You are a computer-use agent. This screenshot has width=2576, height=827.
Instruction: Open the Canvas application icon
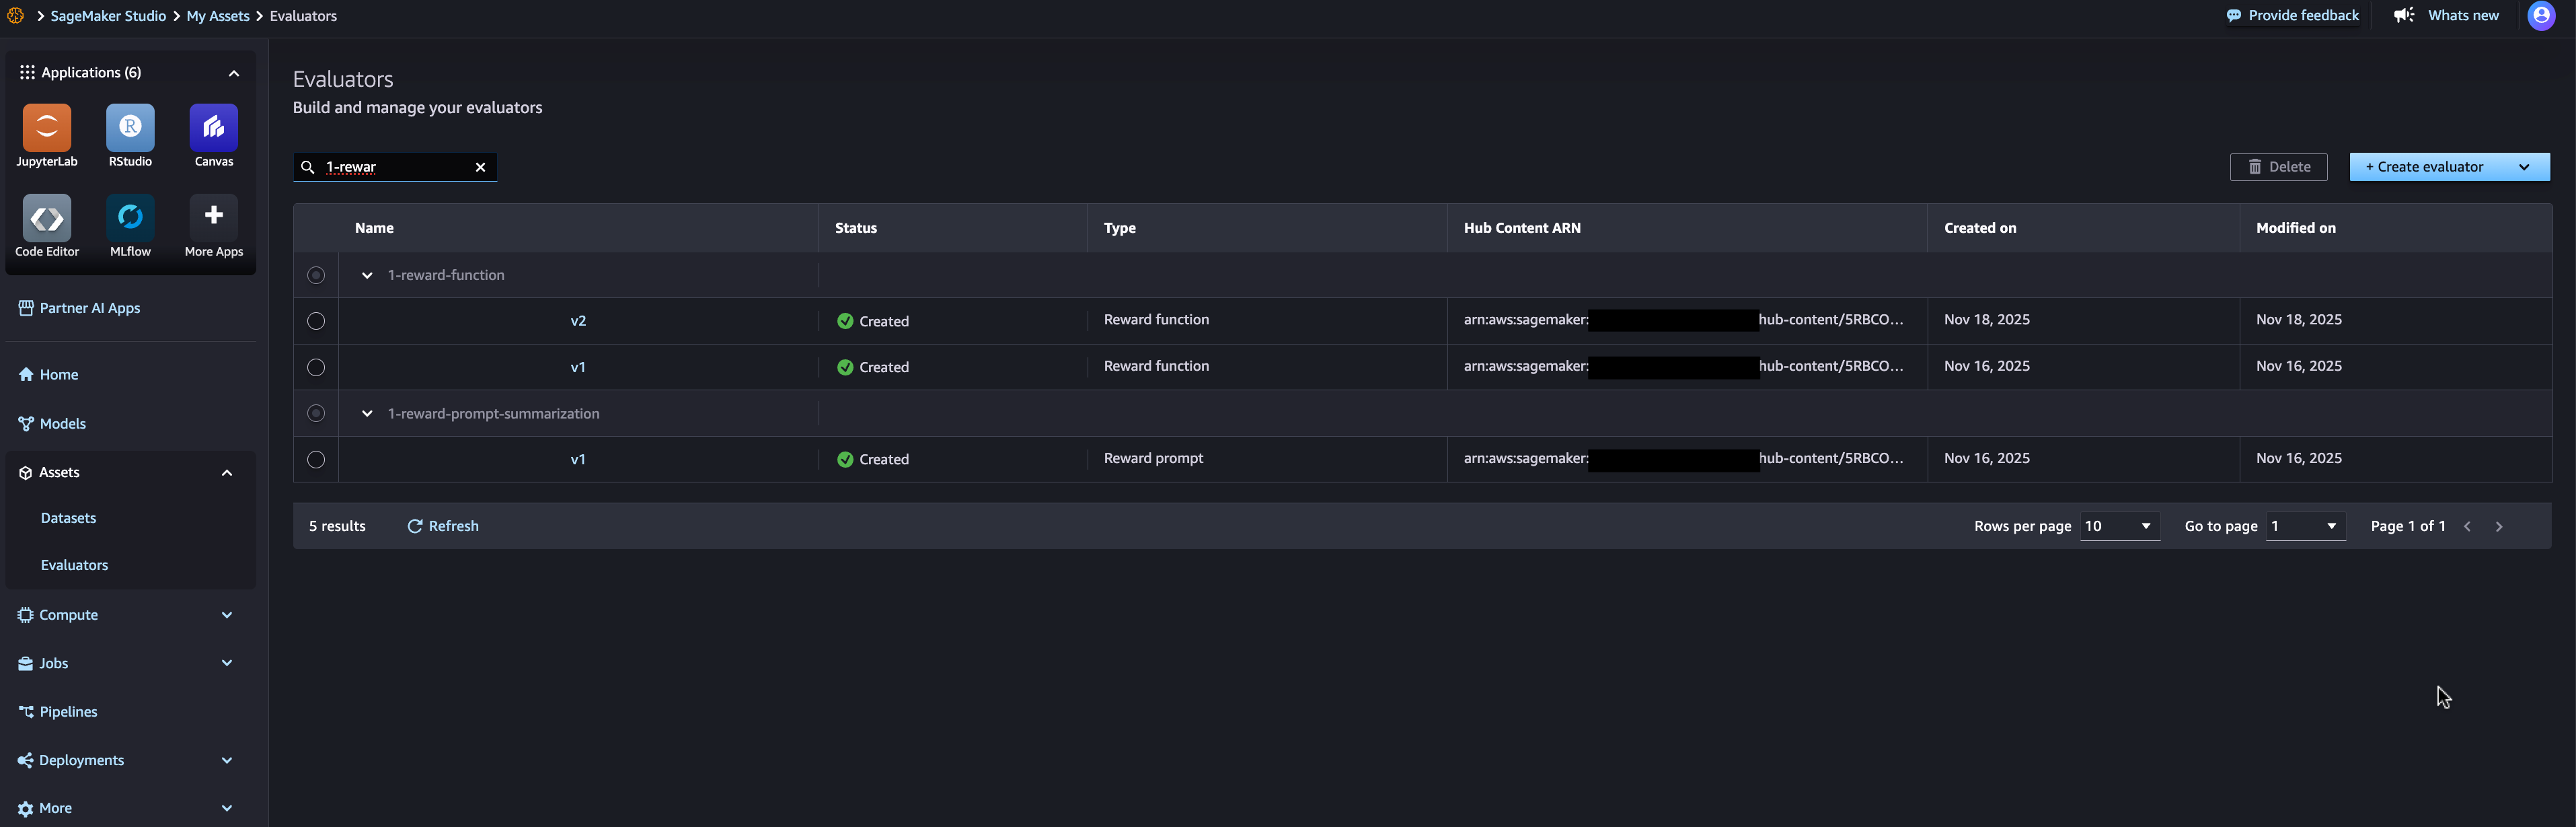[x=213, y=127]
